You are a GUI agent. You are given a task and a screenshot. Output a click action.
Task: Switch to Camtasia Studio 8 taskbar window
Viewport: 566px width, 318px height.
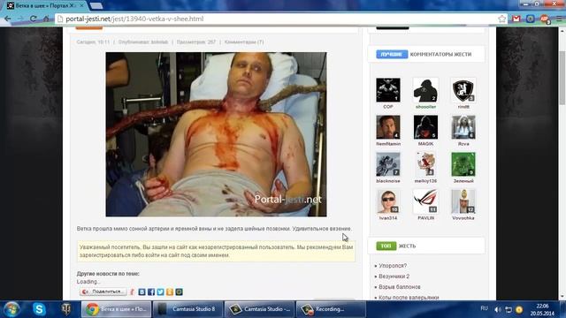[187, 309]
